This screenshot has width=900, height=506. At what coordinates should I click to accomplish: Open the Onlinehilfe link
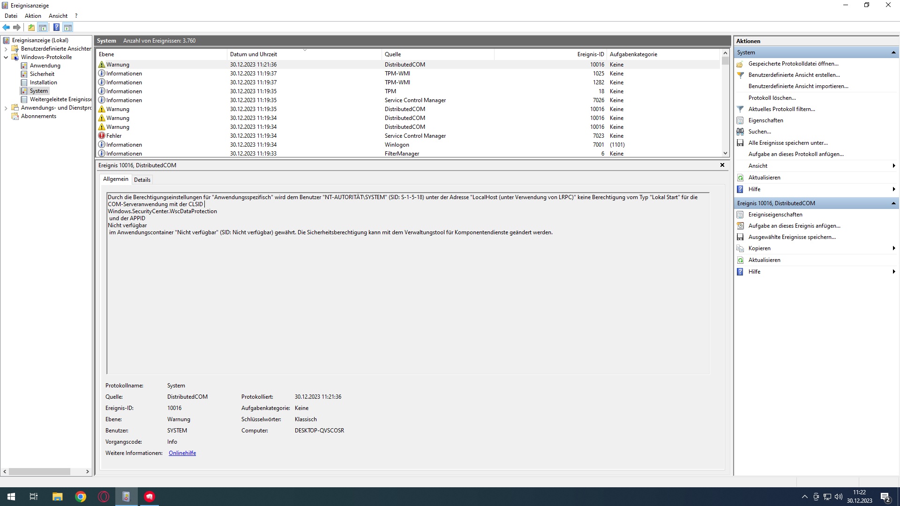(x=182, y=453)
